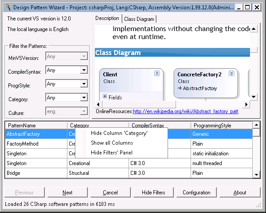Click the Previous button
The image size is (266, 213).
coord(24,193)
